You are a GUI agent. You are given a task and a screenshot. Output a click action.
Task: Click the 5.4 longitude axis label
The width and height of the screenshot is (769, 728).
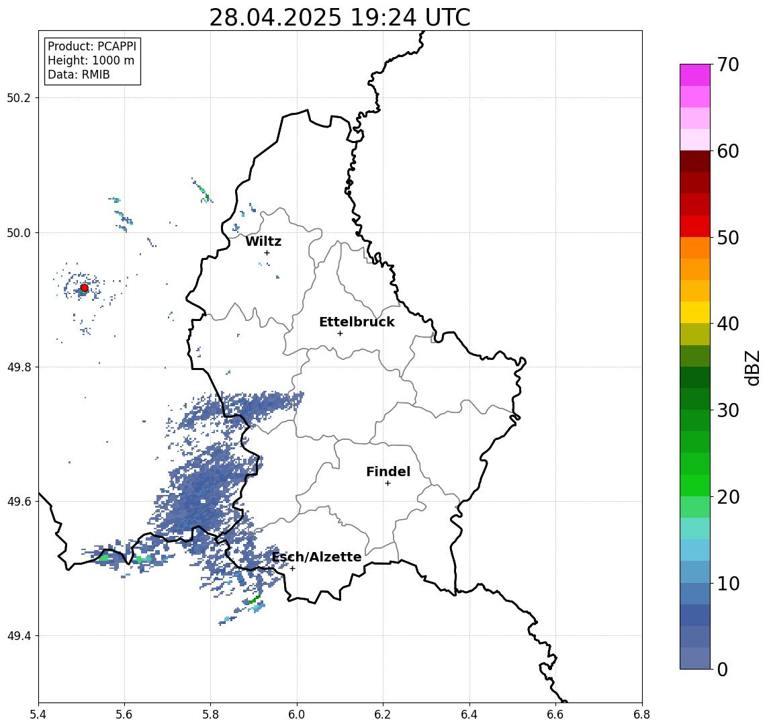pos(38,715)
